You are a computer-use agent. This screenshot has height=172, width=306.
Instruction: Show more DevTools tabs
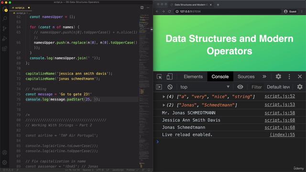point(264,76)
